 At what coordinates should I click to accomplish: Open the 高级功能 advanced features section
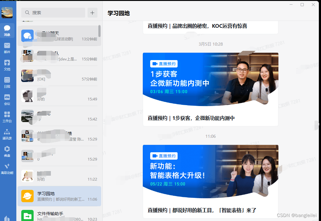(7, 169)
